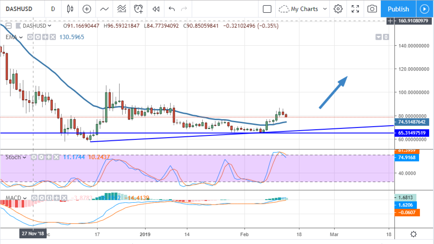434x244 pixels.
Task: Click the EMA value 130.5965
Action: point(72,37)
